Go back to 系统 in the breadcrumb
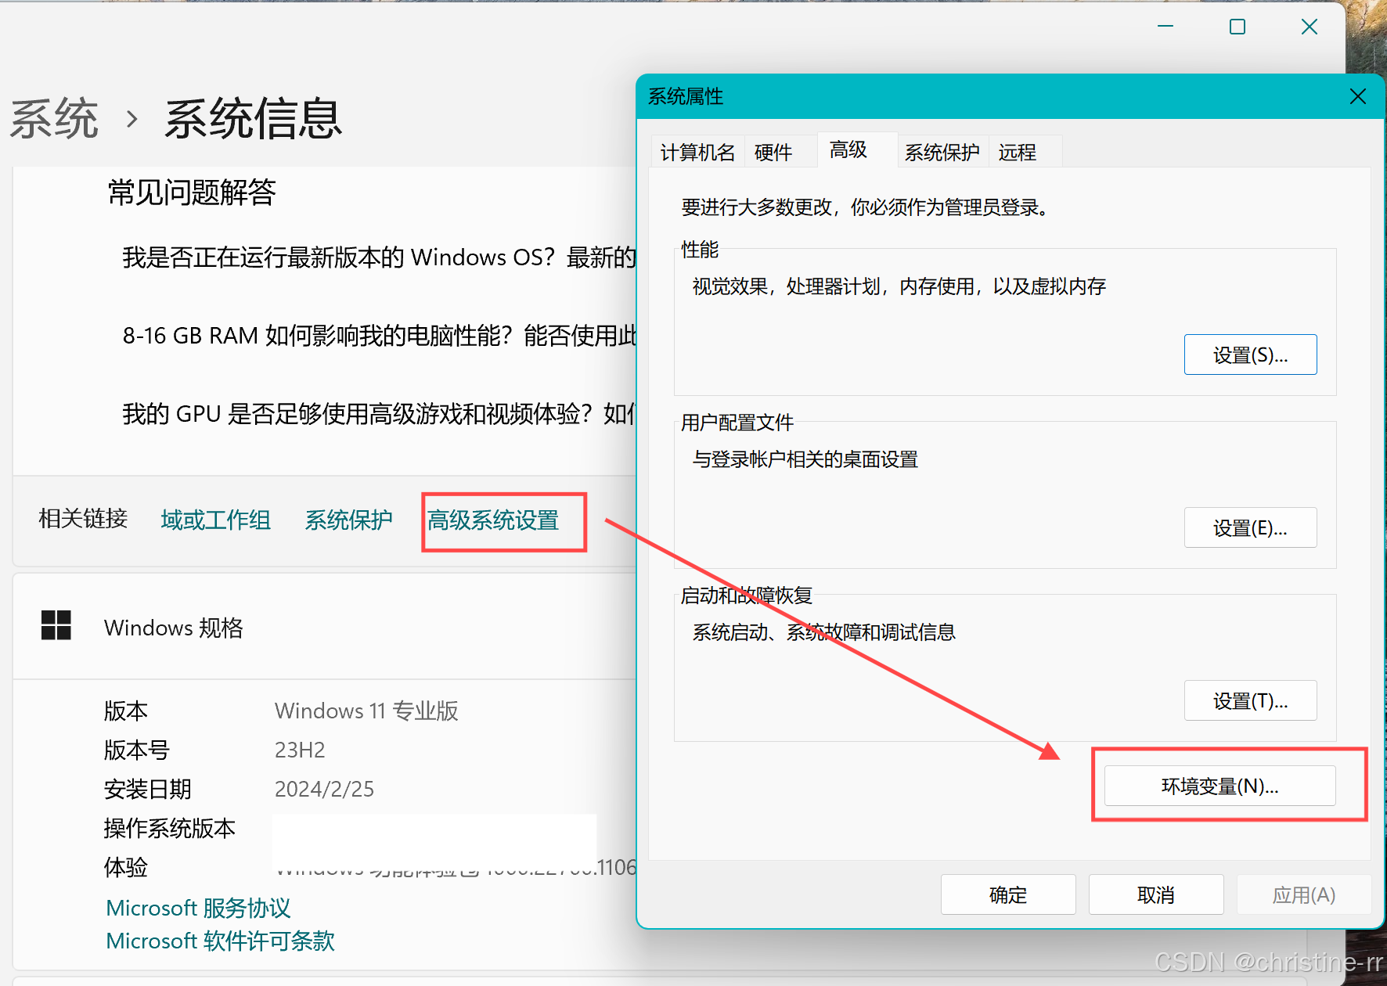The height and width of the screenshot is (986, 1387). pyautogui.click(x=54, y=119)
